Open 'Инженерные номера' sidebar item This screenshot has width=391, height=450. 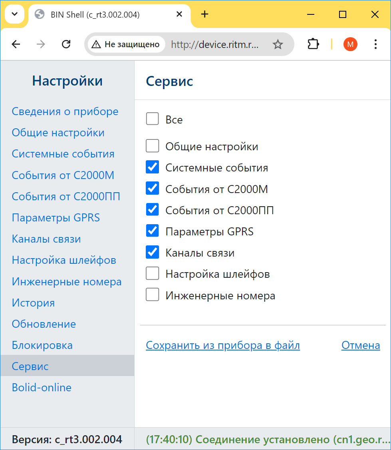pyautogui.click(x=67, y=281)
